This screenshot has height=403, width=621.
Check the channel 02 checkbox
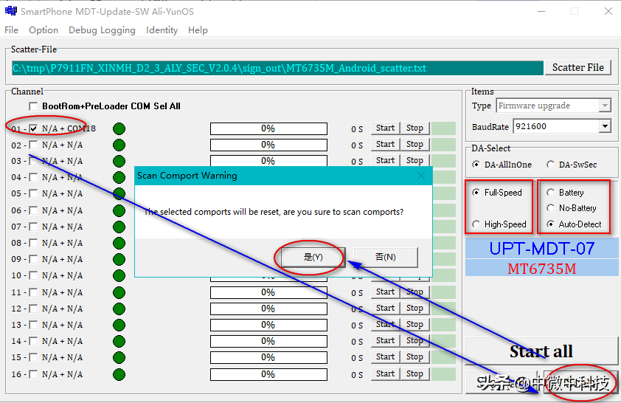point(33,145)
